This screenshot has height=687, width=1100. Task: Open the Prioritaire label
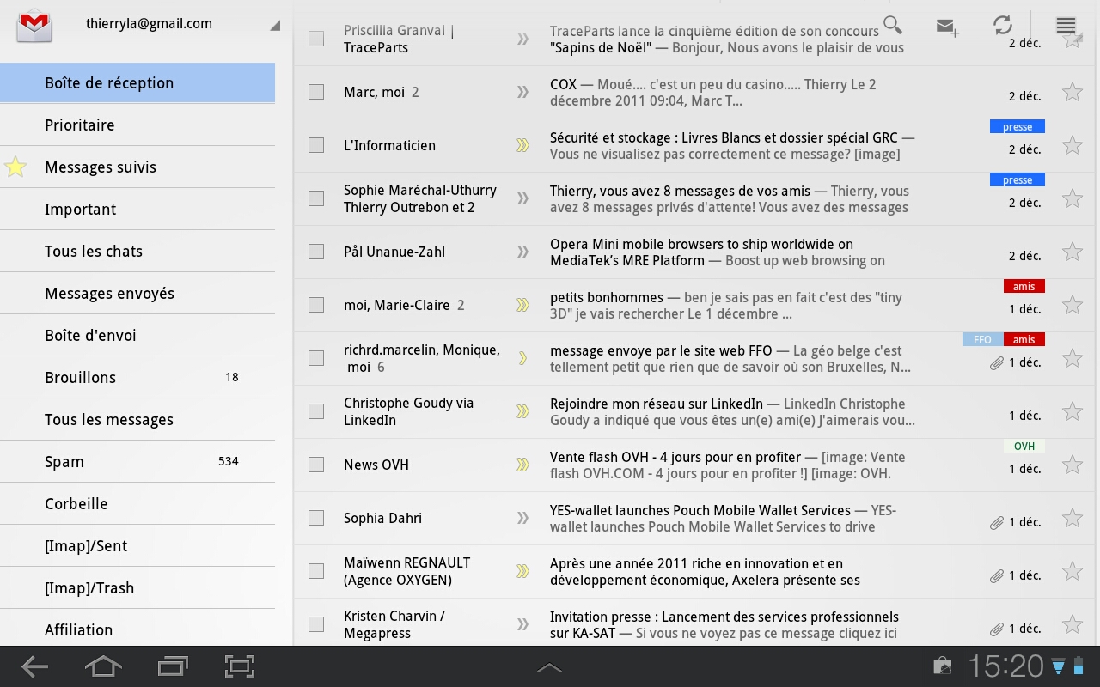point(137,125)
